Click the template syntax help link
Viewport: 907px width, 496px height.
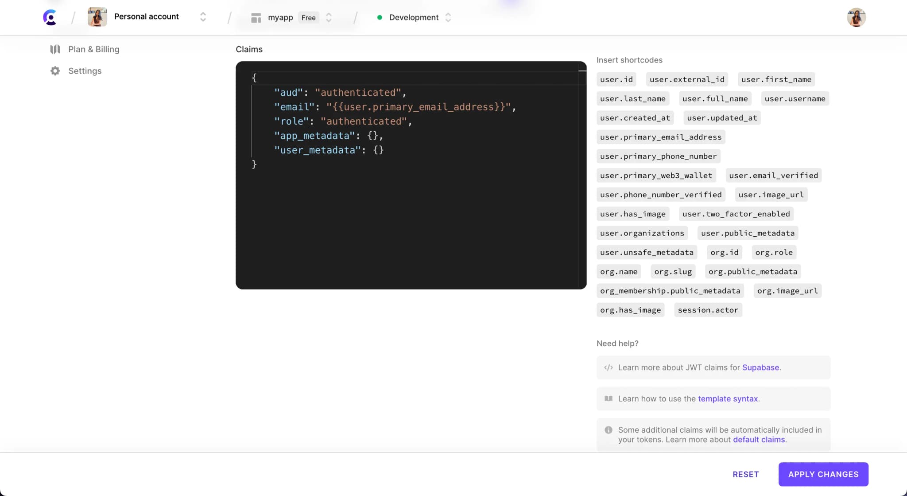click(728, 398)
